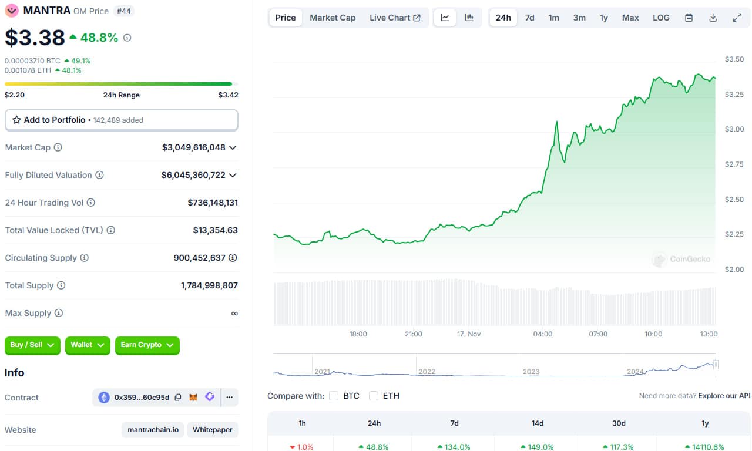Click the info icon beside 48.8% change
752x451 pixels.
[x=127, y=38]
